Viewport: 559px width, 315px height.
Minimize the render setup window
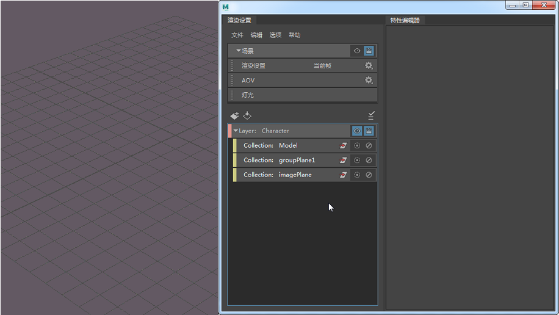tap(512, 5)
